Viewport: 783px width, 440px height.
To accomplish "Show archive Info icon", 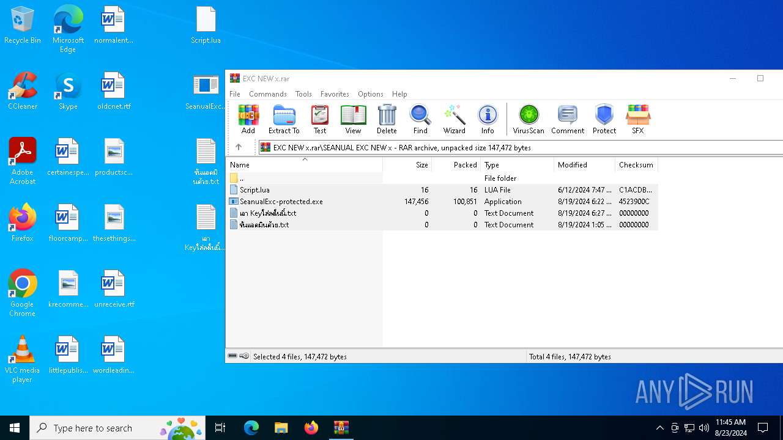I will point(488,119).
